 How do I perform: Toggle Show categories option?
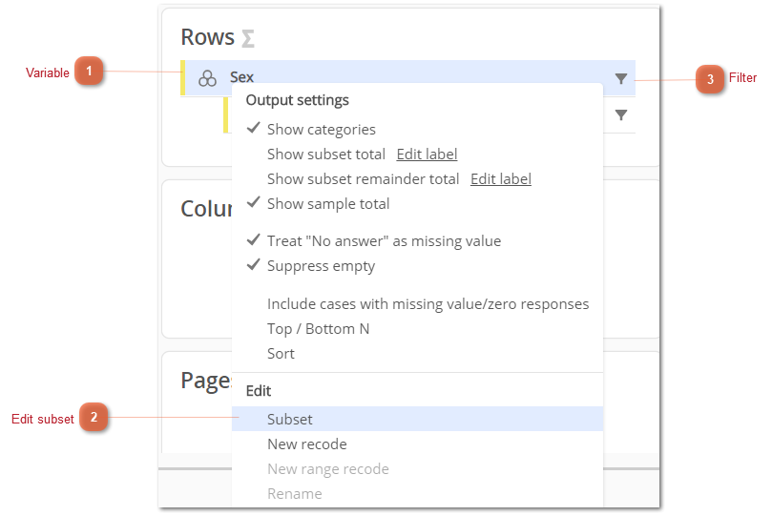point(321,130)
